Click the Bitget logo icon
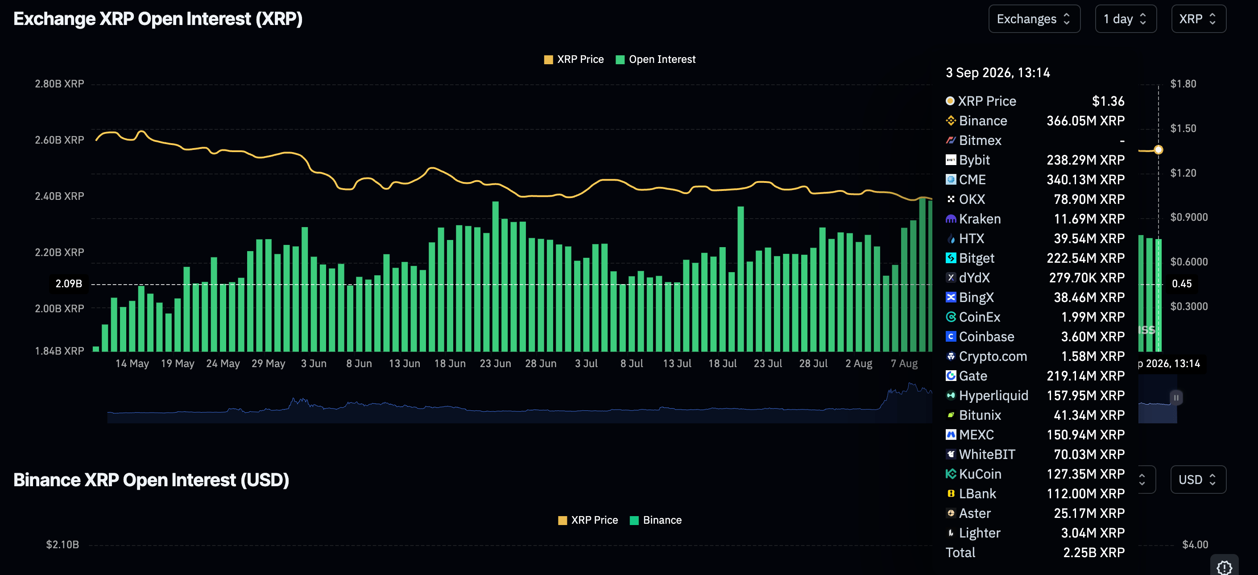1258x575 pixels. [x=950, y=258]
